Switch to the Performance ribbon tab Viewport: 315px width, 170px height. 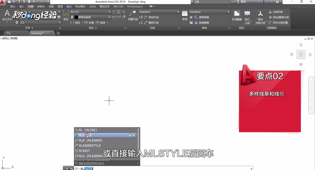pos(135,6)
